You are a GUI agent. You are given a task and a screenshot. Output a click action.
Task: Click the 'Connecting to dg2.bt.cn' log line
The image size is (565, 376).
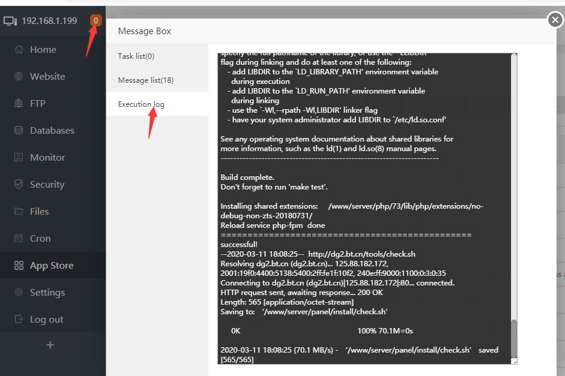pyautogui.click(x=337, y=283)
